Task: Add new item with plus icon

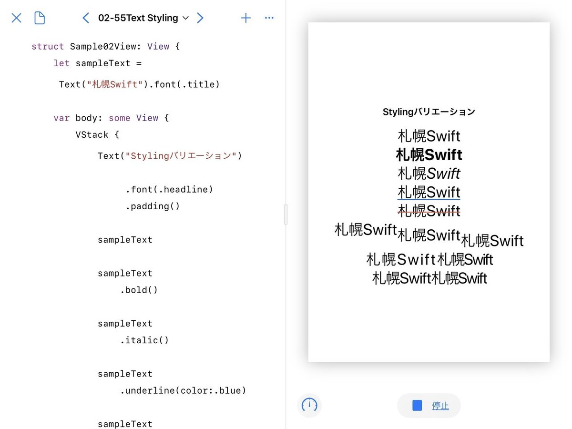Action: 245,18
